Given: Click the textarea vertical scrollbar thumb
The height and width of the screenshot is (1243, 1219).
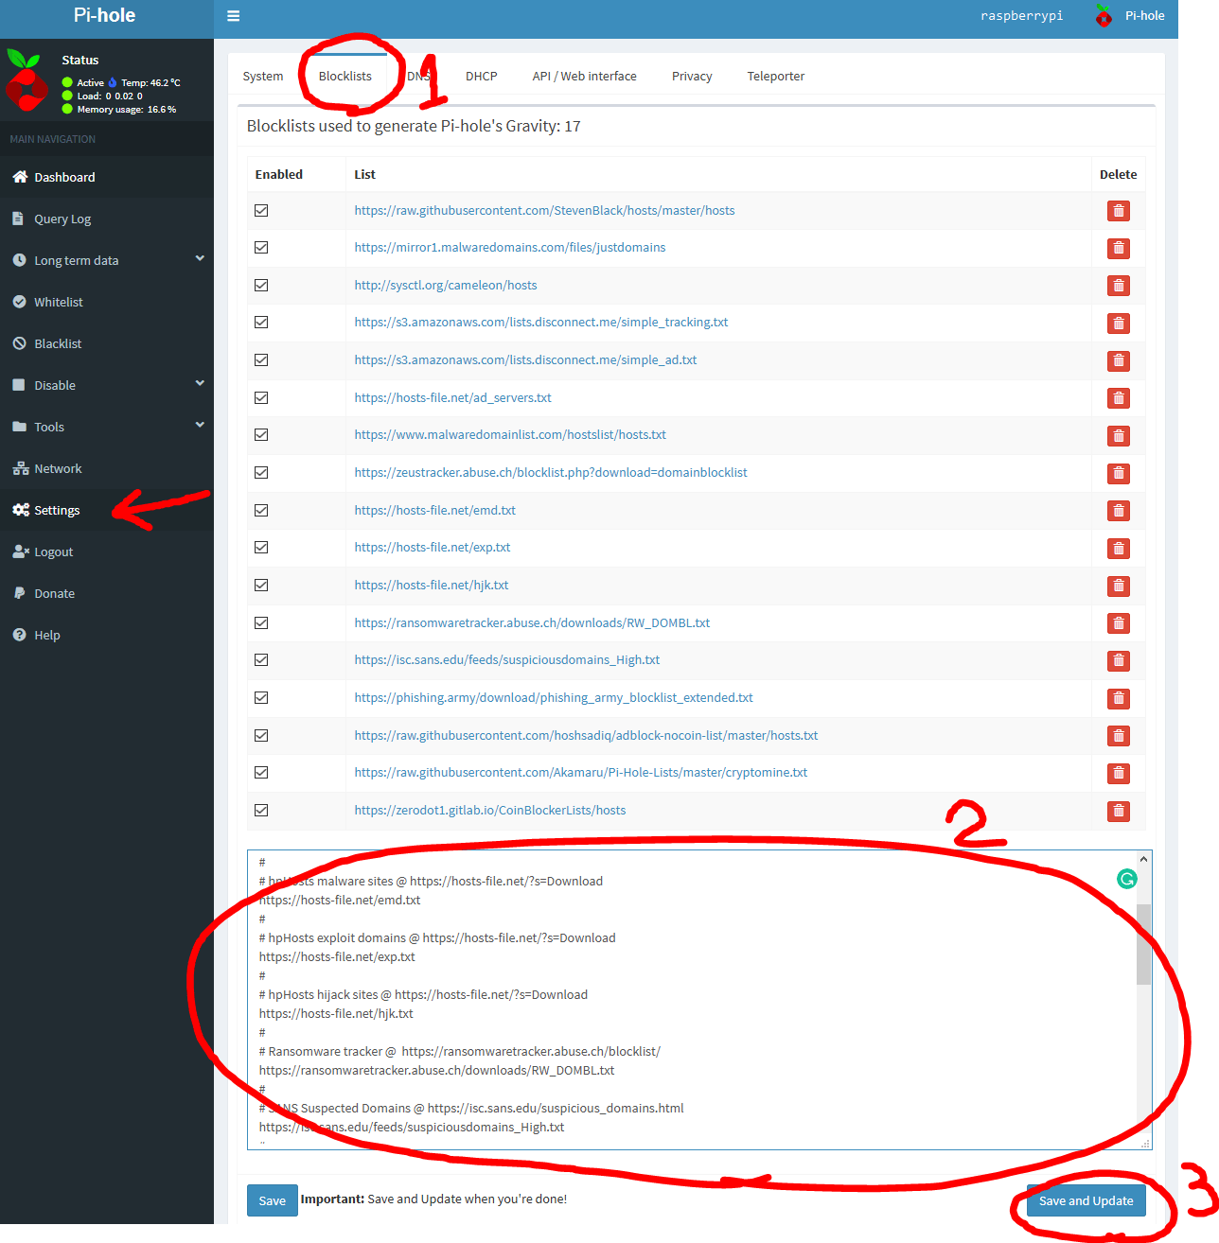Looking at the screenshot, I should coord(1143,944).
